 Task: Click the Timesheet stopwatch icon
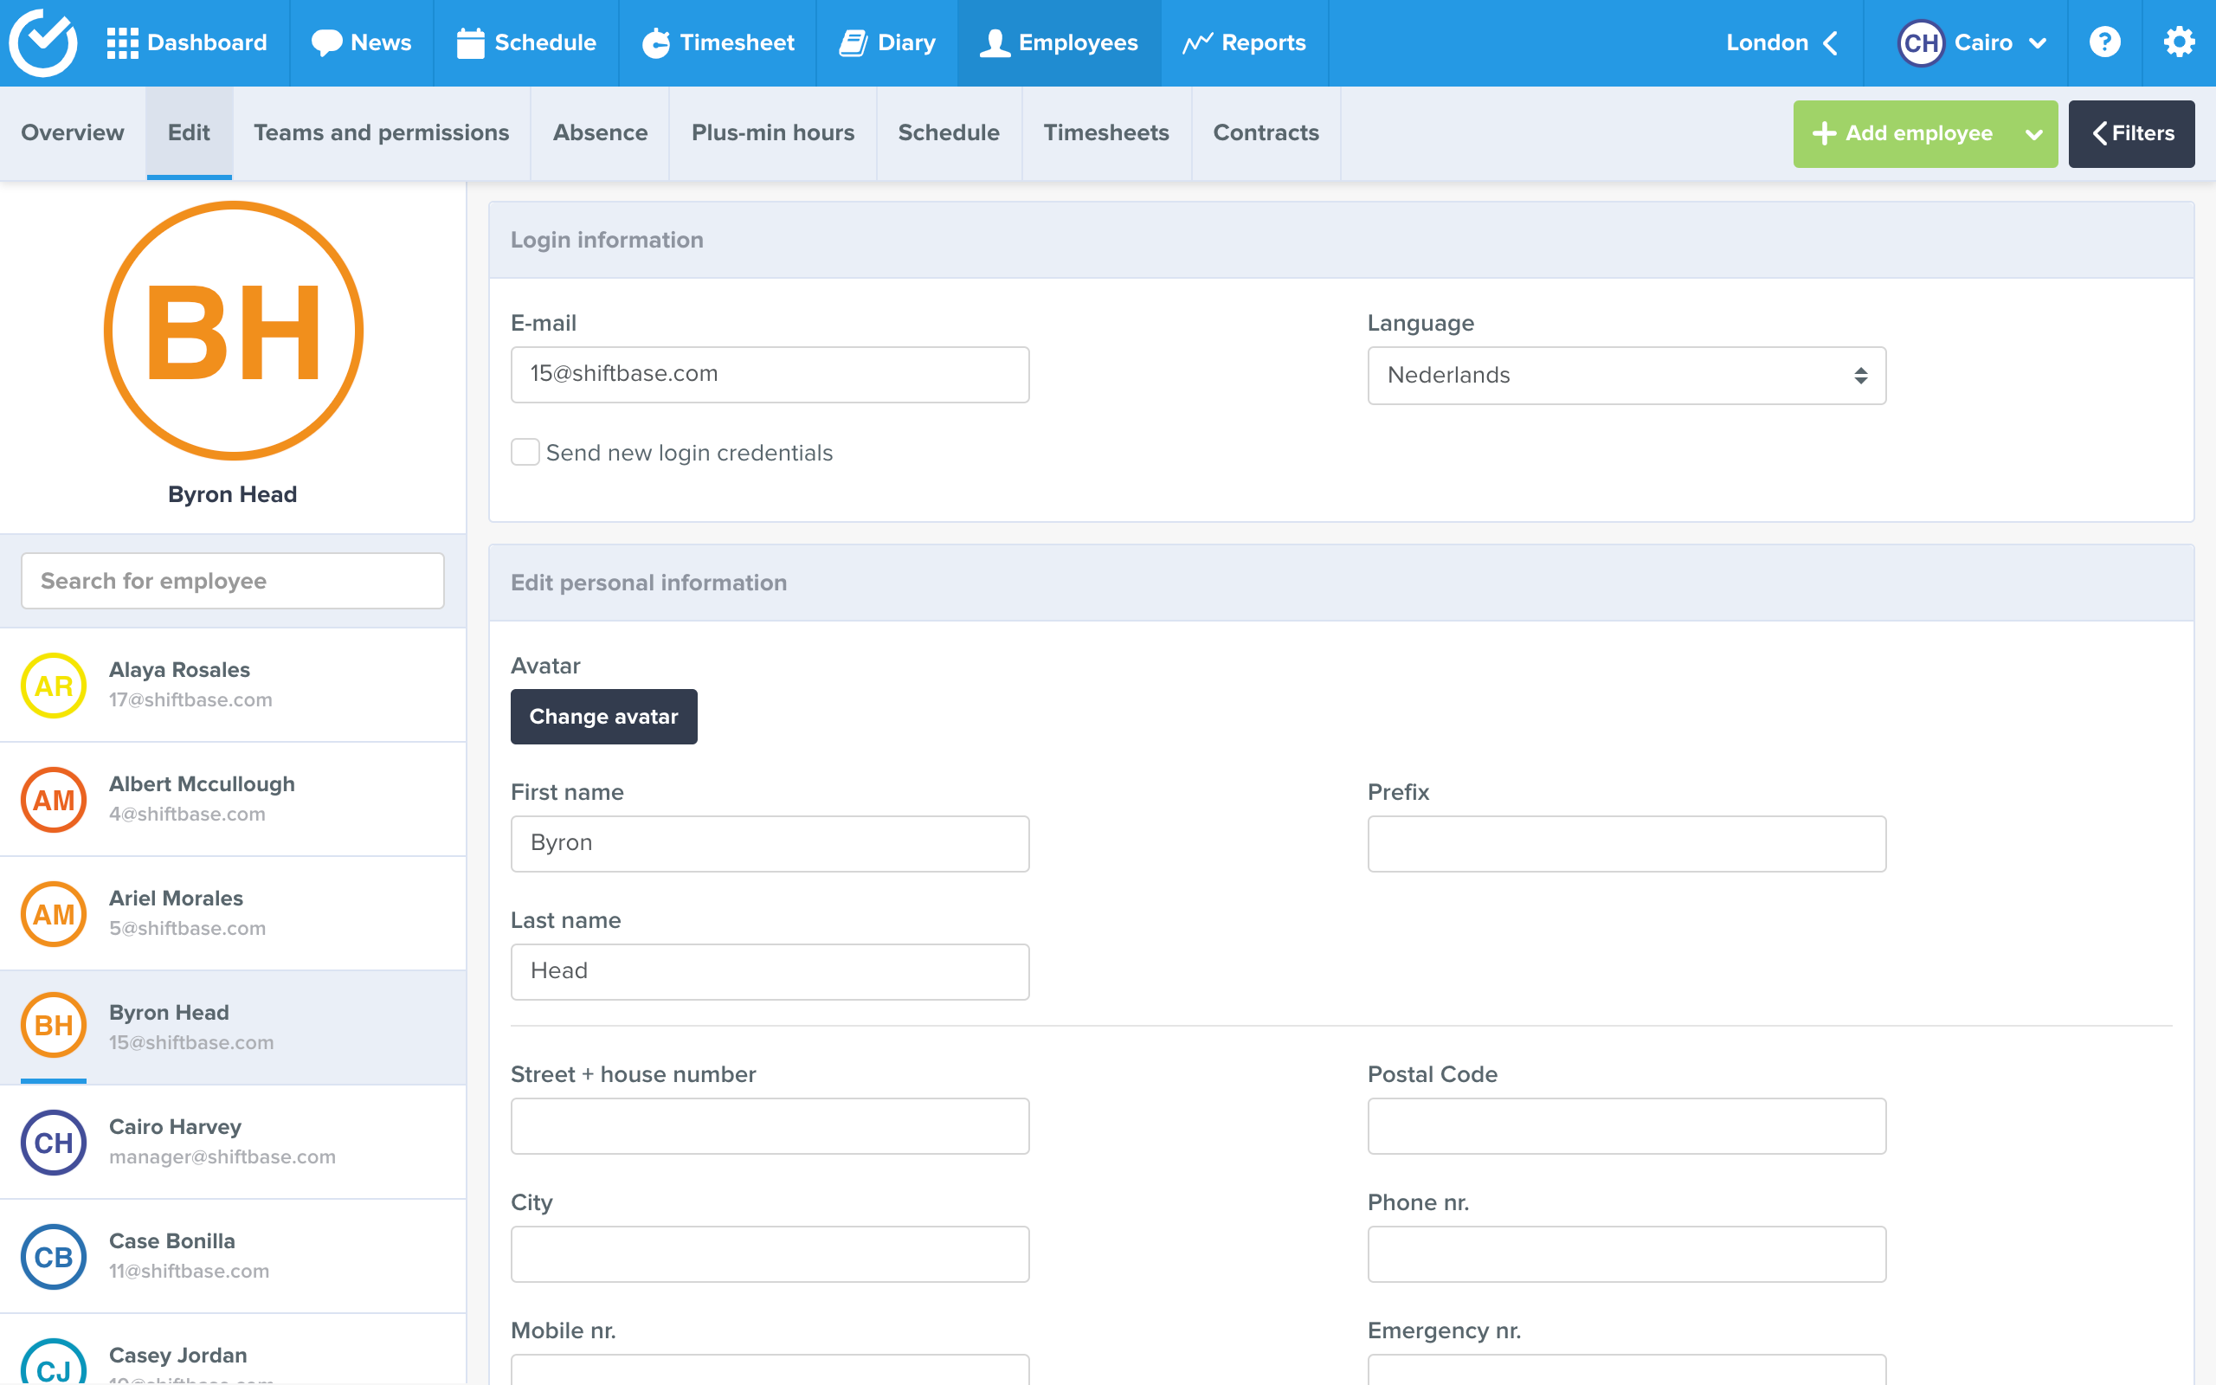655,43
